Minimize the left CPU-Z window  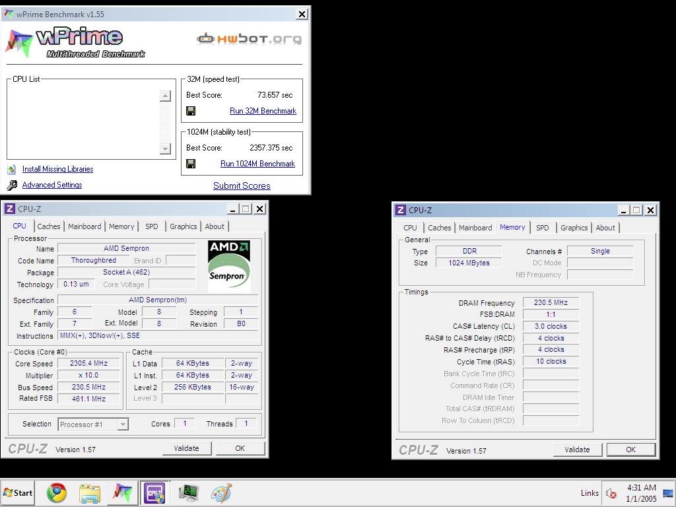point(232,209)
